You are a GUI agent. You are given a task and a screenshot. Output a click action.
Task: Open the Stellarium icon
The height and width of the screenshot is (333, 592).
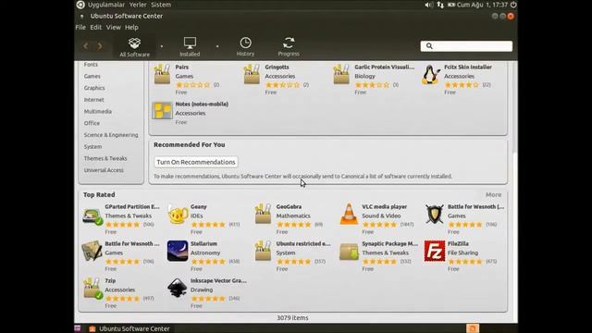[x=178, y=251]
